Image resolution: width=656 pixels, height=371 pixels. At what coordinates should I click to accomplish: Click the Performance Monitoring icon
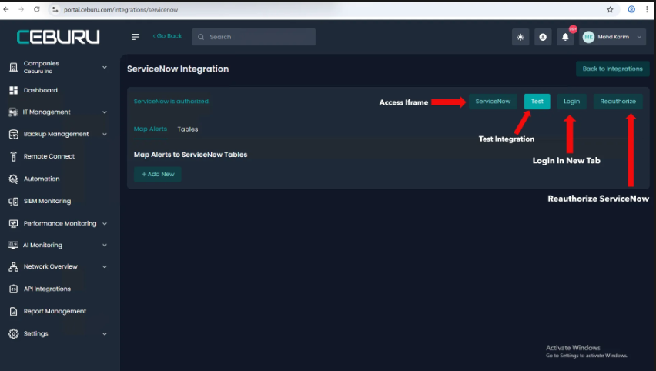(x=13, y=224)
